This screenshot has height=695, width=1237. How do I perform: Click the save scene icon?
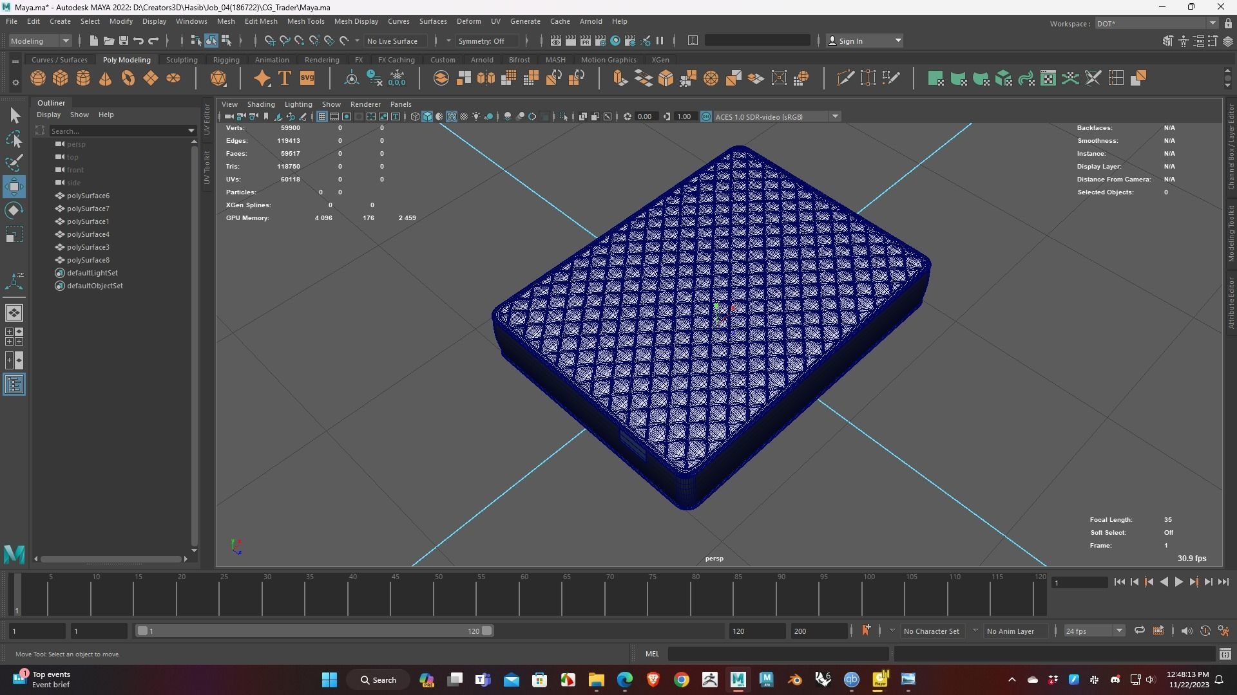123,41
